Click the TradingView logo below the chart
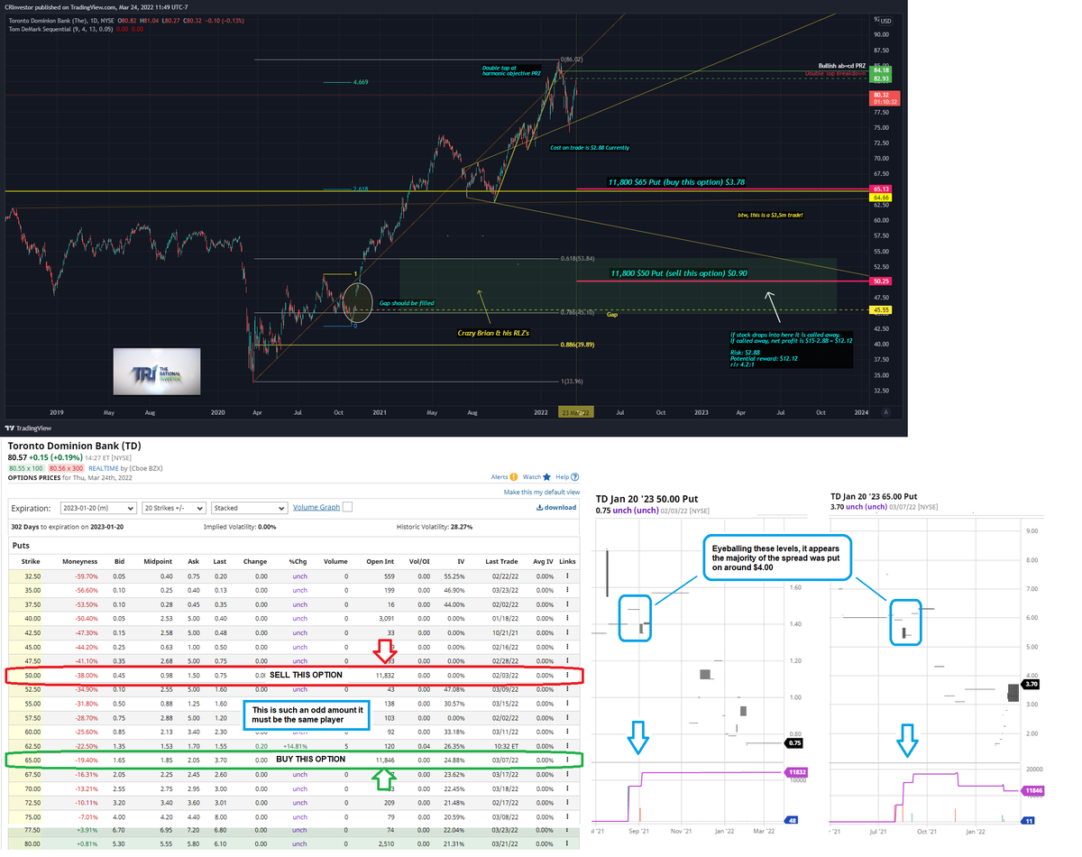This screenshot has width=1082, height=857. pos(29,428)
